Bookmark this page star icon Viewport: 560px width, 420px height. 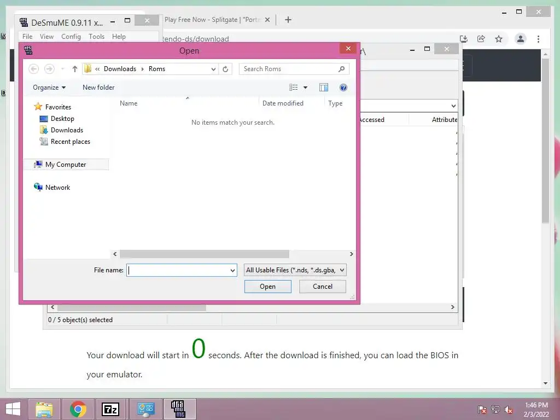point(499,39)
